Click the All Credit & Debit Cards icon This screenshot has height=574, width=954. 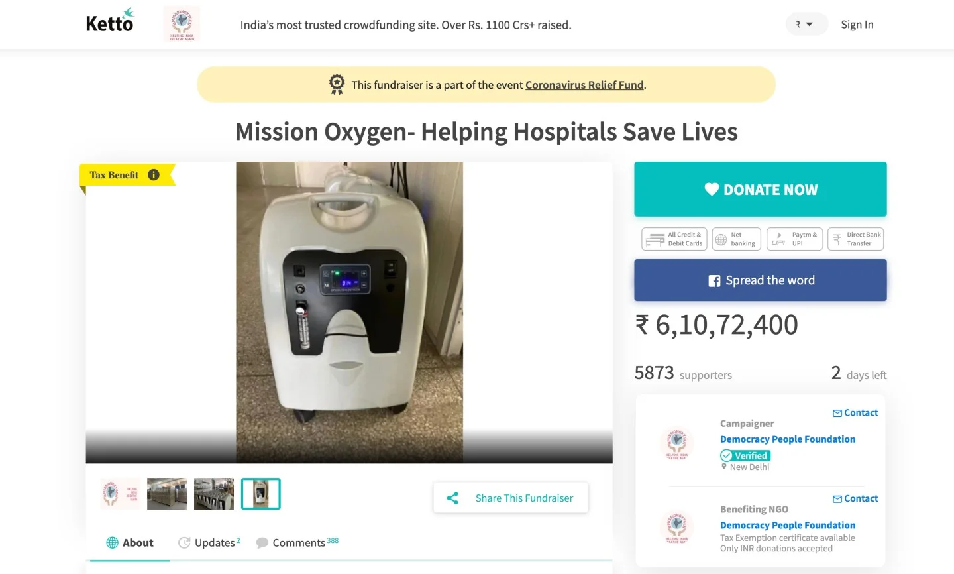coord(655,239)
